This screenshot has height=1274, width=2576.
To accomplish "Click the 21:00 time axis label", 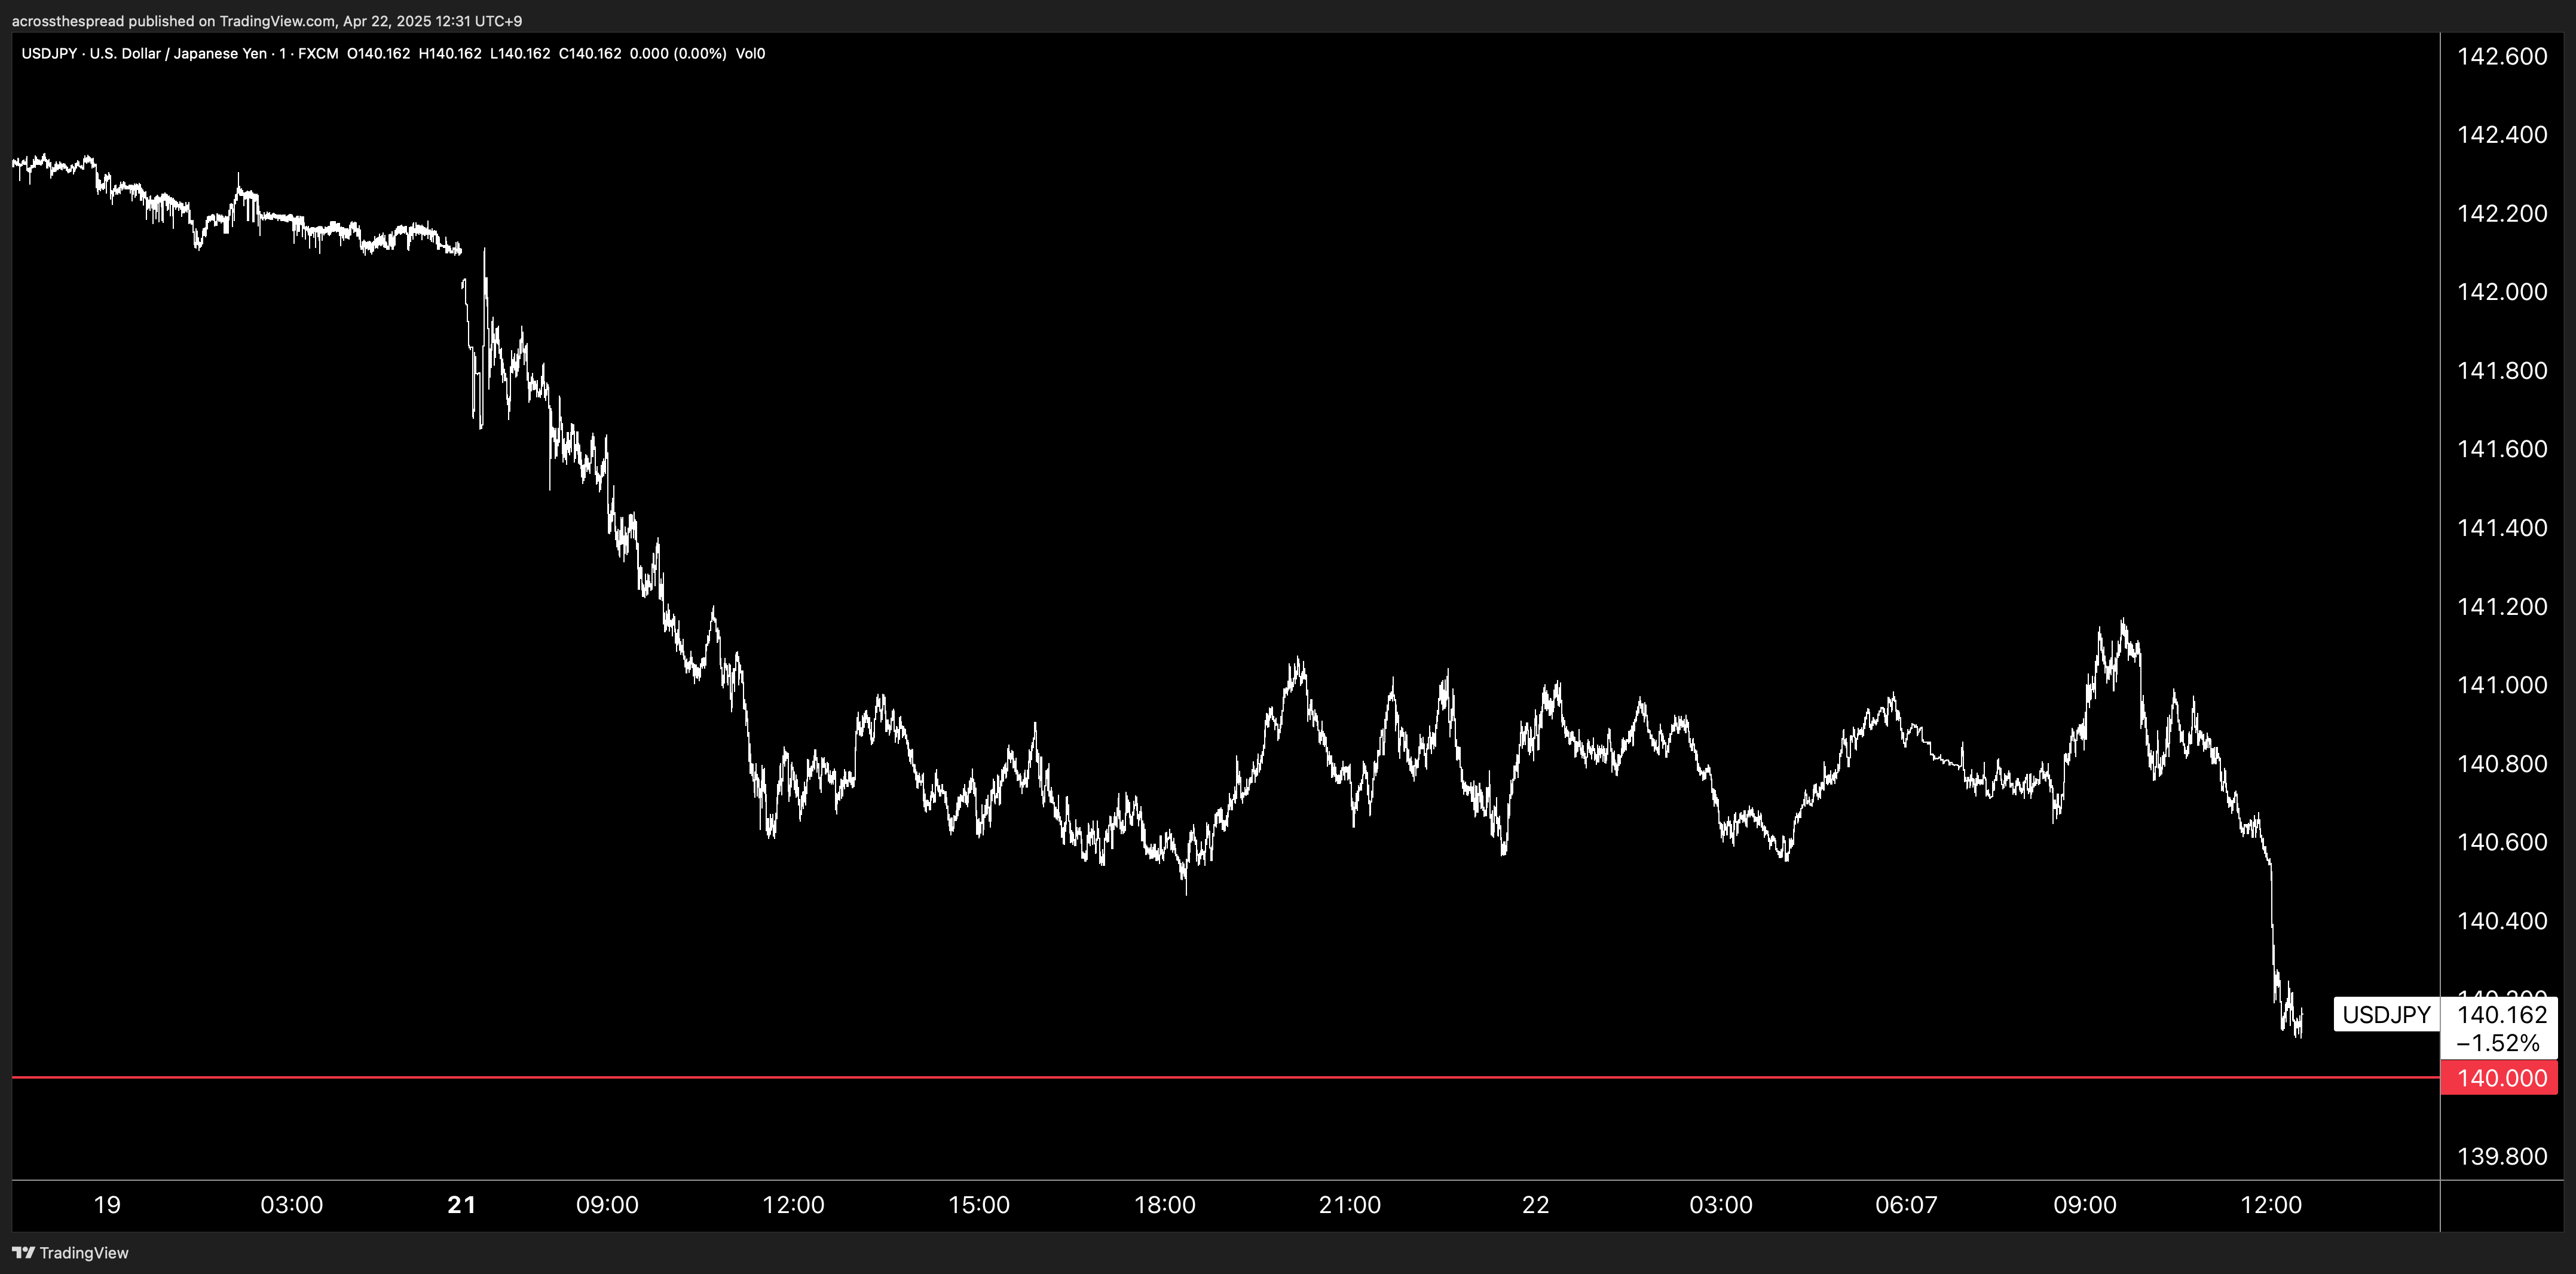I will point(1350,1205).
